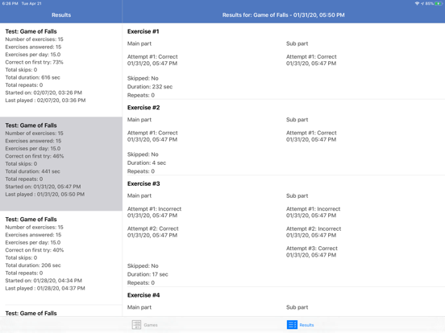The height and width of the screenshot is (333, 445).
Task: Open the test result started 01/28/20, 04:34 PM
Action: click(61, 257)
